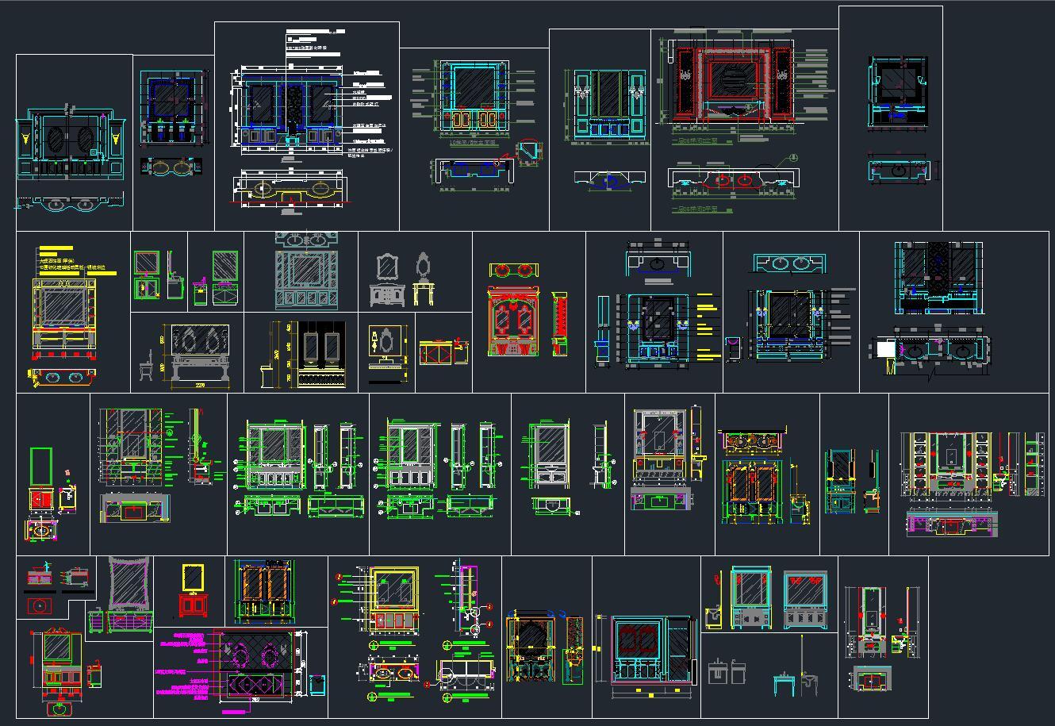Select yellow console table with oval mirror
Image resolution: width=1055 pixels, height=726 pixels.
pos(423,278)
